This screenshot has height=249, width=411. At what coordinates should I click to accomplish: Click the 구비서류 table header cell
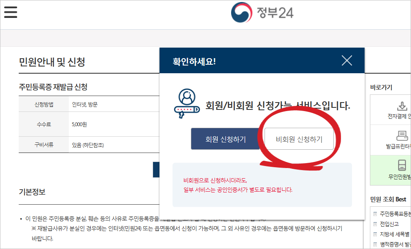44,145
